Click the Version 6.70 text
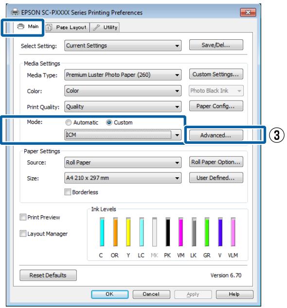The height and width of the screenshot is (308, 287). [x=226, y=275]
